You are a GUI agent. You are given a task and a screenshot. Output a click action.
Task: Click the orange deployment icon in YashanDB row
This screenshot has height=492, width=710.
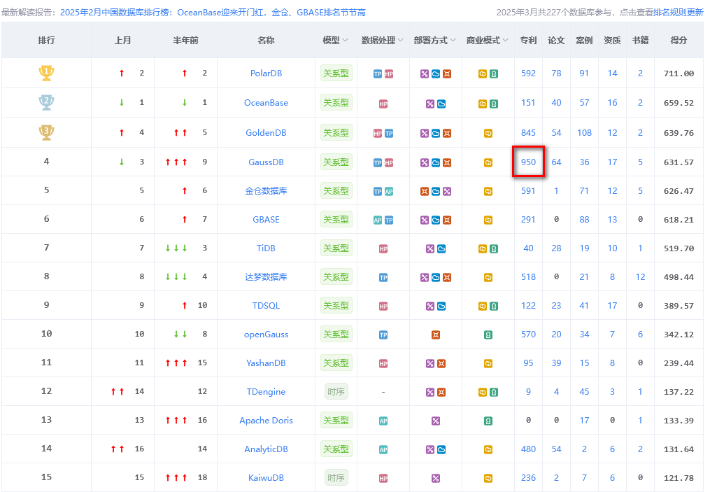[x=441, y=363]
